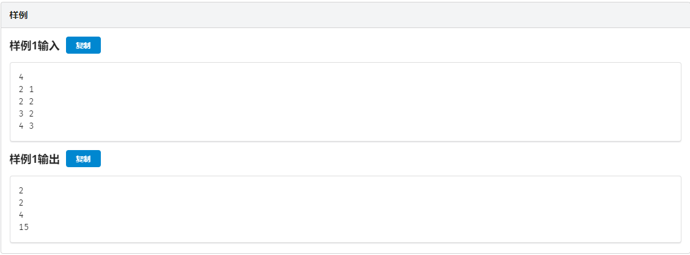Image resolution: width=690 pixels, height=255 pixels.
Task: Select the 样例1输出 heading text
Action: click(34, 159)
